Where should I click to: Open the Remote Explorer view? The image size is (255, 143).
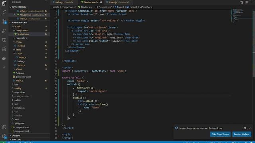pos(4,40)
